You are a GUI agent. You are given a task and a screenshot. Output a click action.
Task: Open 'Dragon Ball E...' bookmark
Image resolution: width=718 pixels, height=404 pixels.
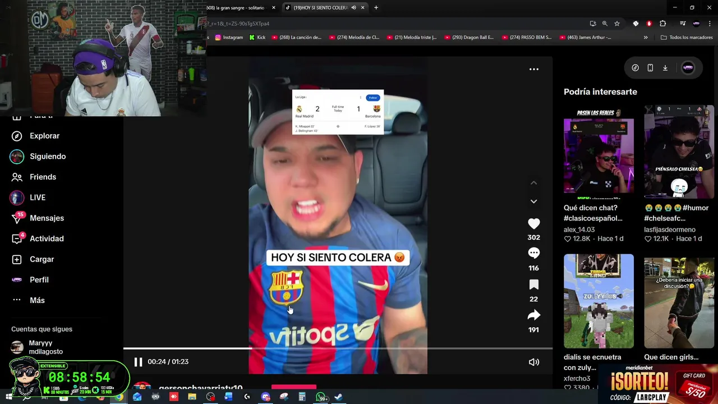point(469,38)
